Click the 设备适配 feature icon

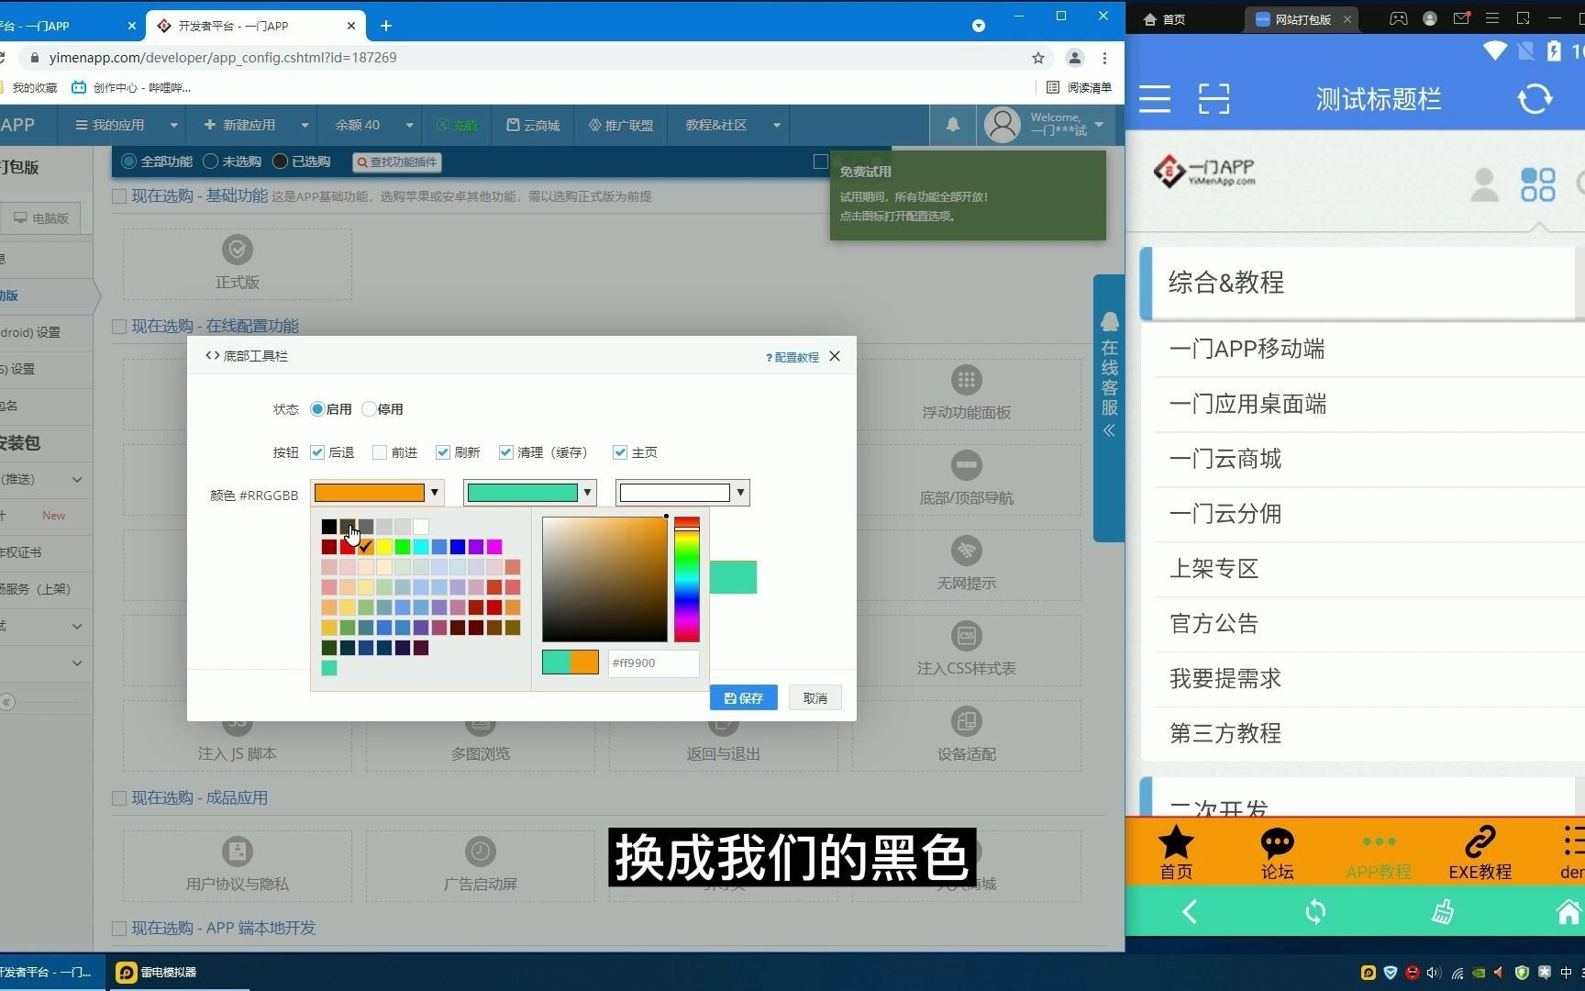966,721
